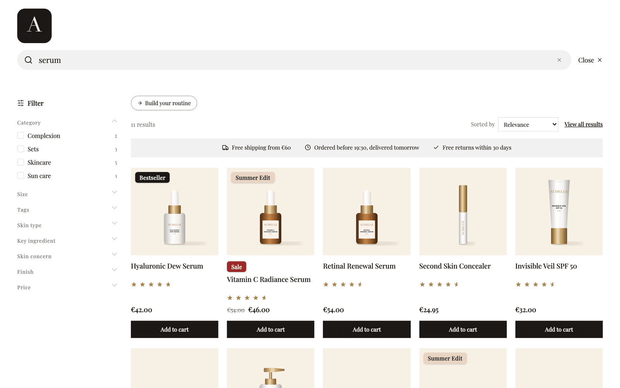Expand the Price filter
Image resolution: width=620 pixels, height=388 pixels.
coord(114,285)
